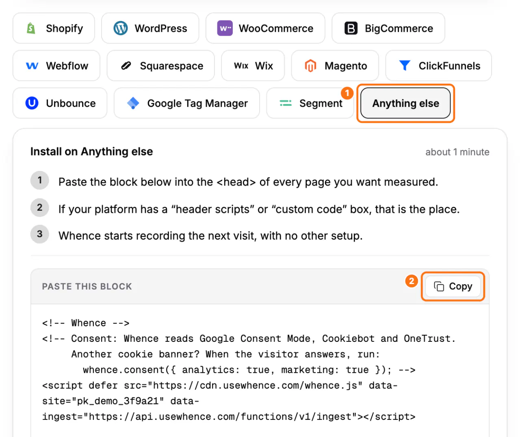Choose the BigCommerce platform option

click(388, 28)
